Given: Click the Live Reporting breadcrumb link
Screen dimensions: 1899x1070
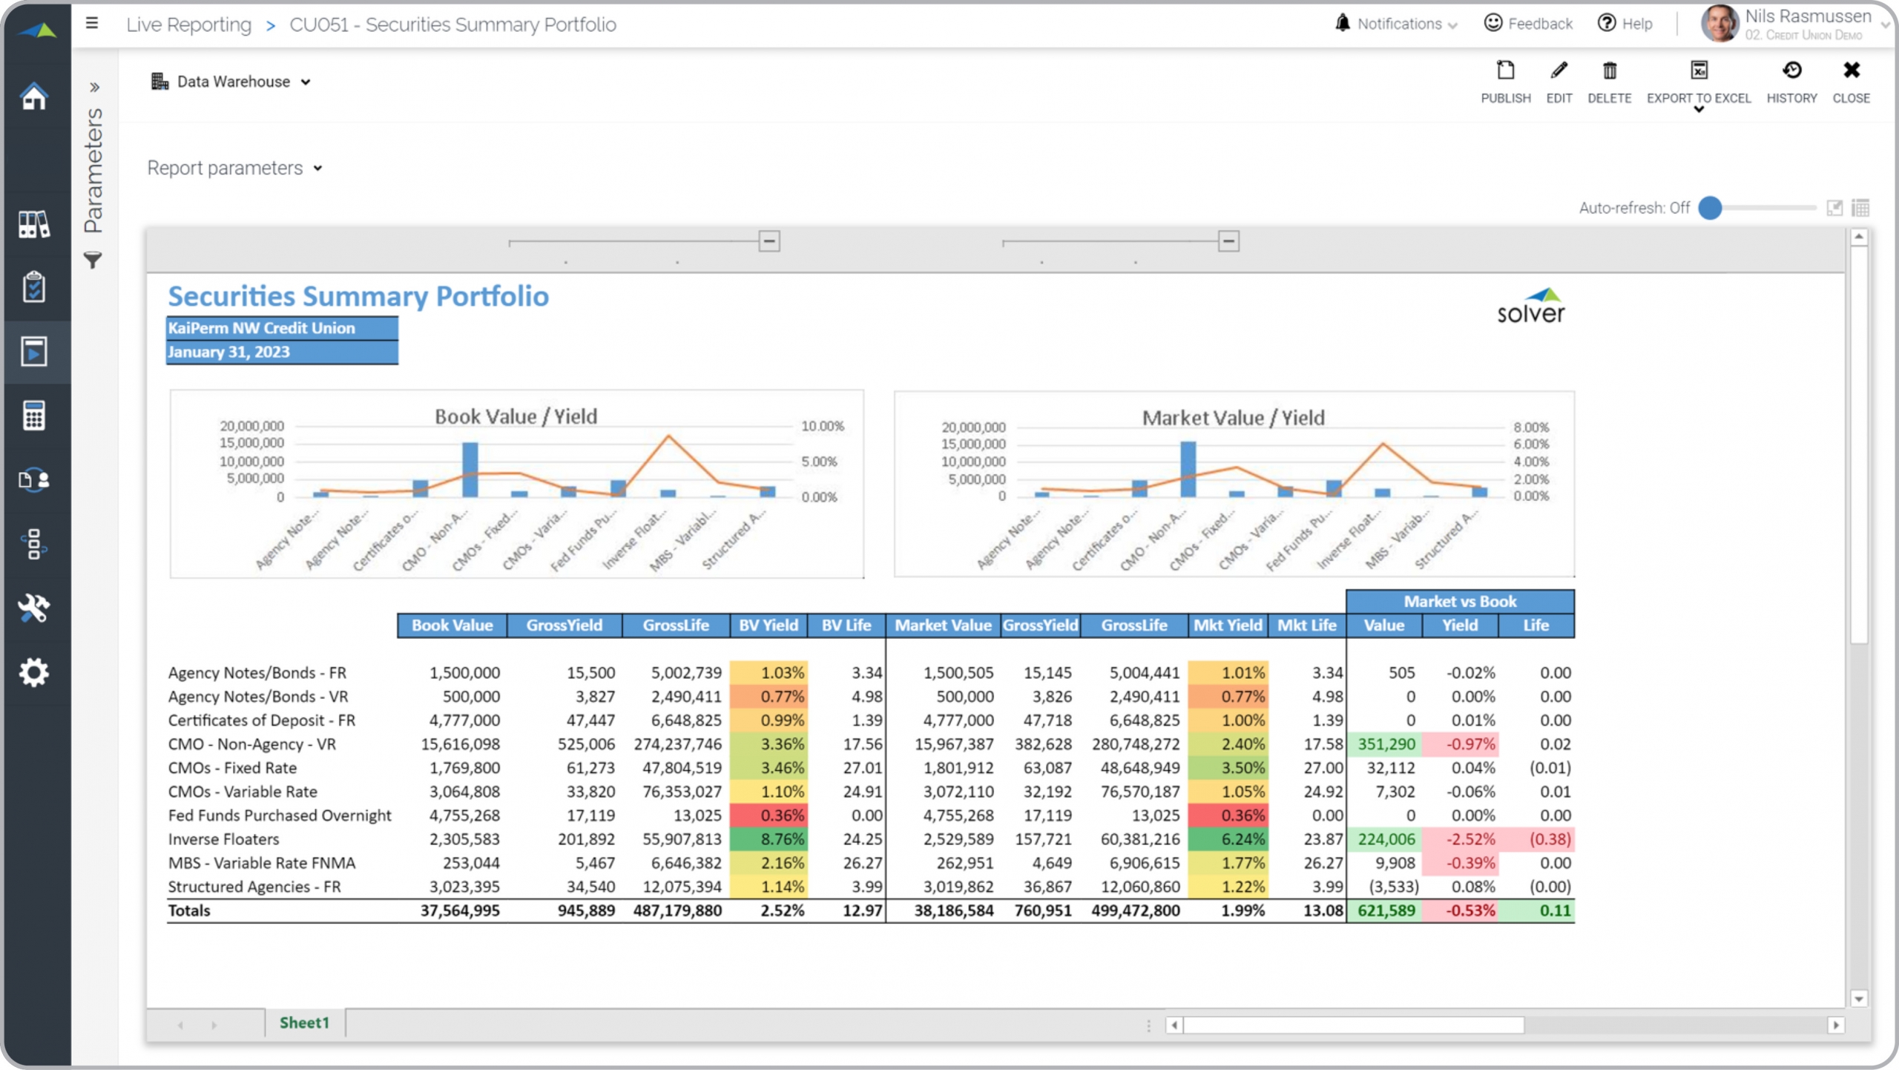Looking at the screenshot, I should click(188, 24).
